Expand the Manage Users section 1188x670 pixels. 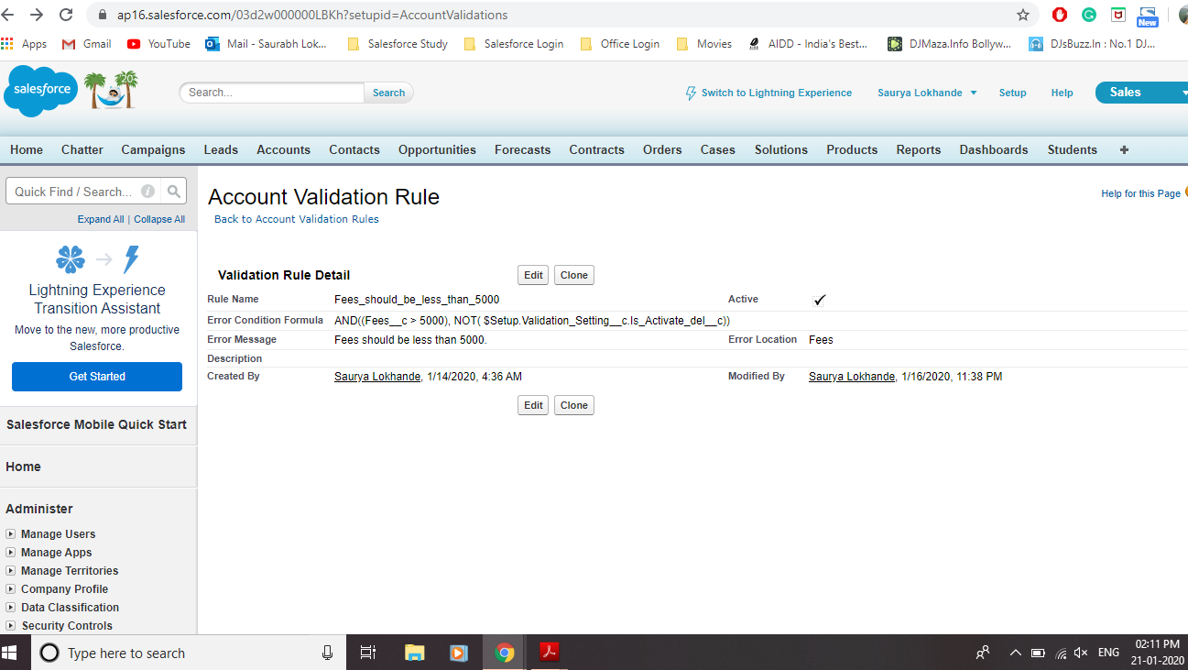(x=11, y=534)
